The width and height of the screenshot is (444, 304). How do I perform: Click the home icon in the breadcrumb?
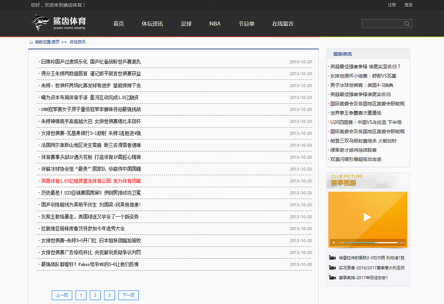pos(31,42)
